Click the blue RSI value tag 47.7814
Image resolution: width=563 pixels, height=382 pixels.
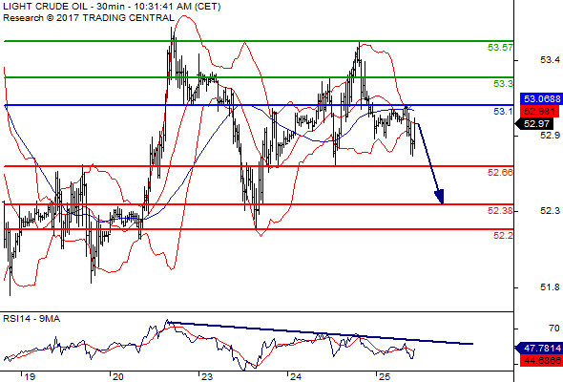tap(539, 349)
